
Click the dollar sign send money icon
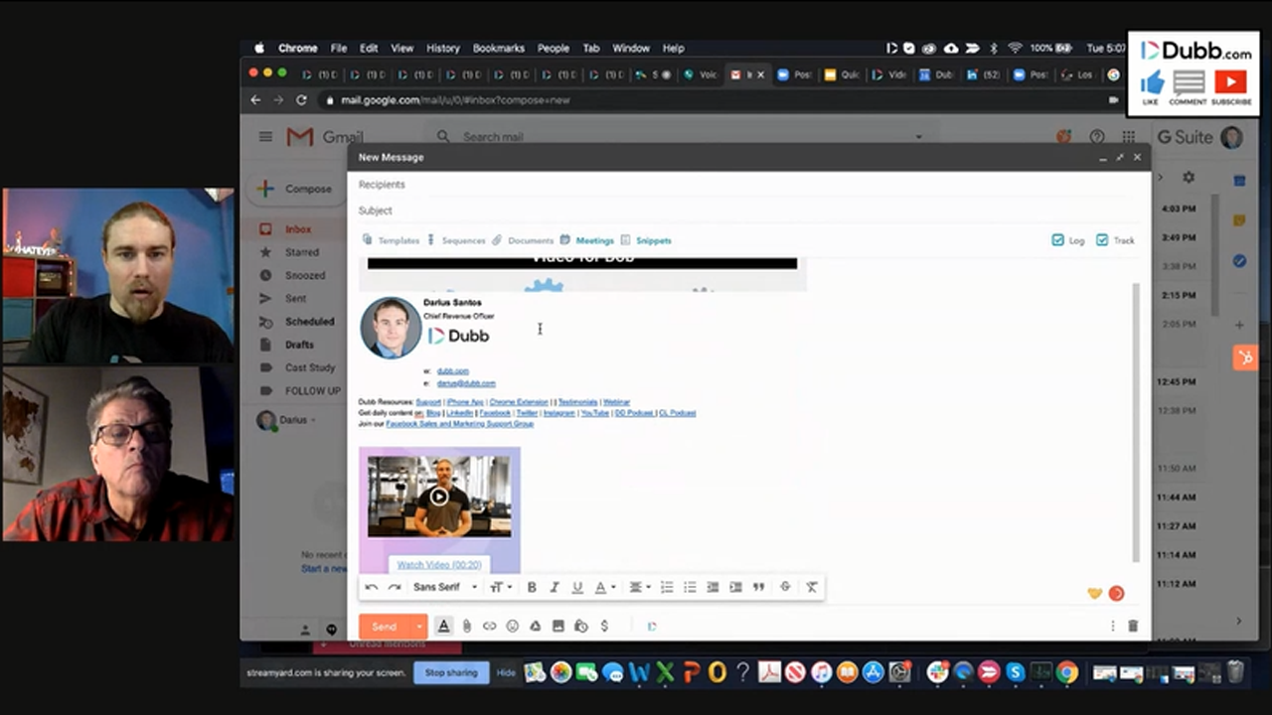(604, 626)
